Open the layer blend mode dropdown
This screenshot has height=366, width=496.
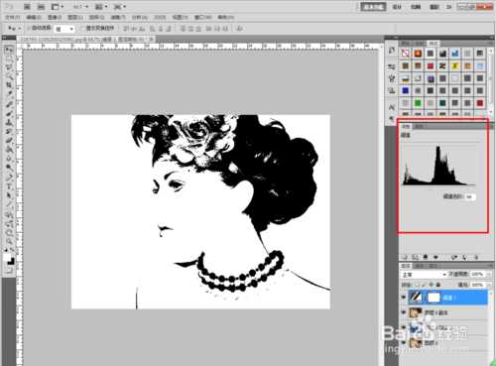coord(424,275)
